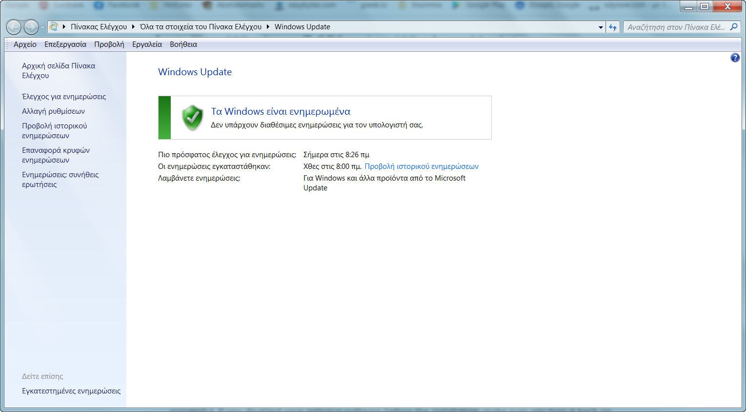Viewport: 746px width, 412px height.
Task: Click Προβολή ιστορικού ενημερώσεων link beside install time
Action: pyautogui.click(x=421, y=166)
